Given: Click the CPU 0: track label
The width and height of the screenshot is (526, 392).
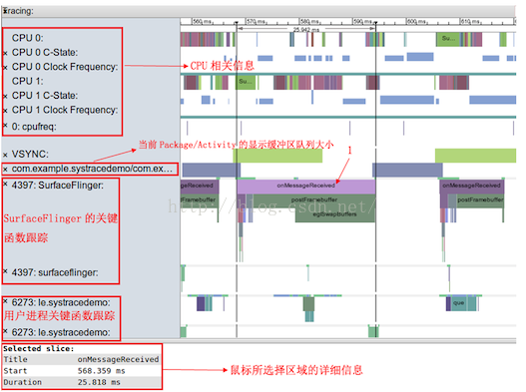Looking at the screenshot, I should pos(28,38).
